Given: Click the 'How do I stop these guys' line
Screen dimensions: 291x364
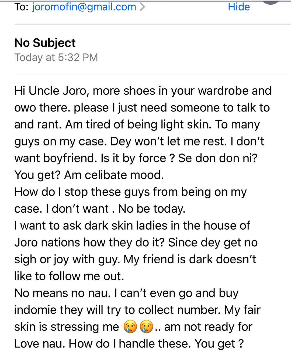Looking at the screenshot, I should coord(130,192).
